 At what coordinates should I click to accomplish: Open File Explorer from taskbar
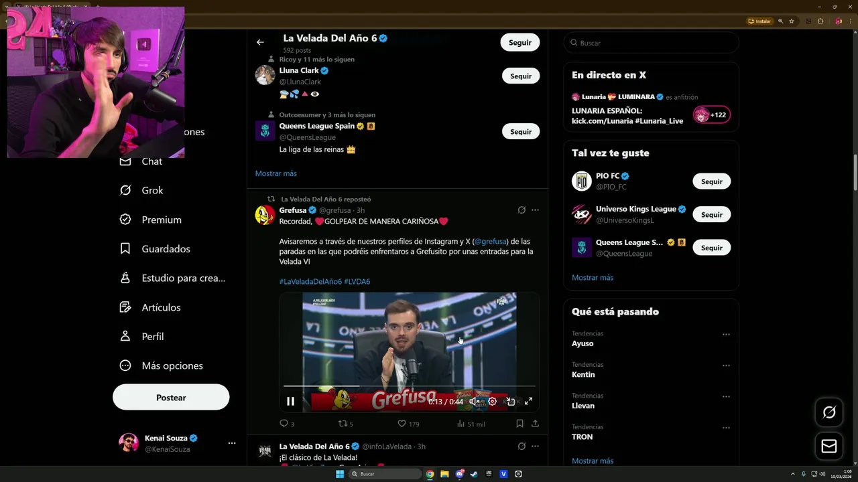pos(444,474)
